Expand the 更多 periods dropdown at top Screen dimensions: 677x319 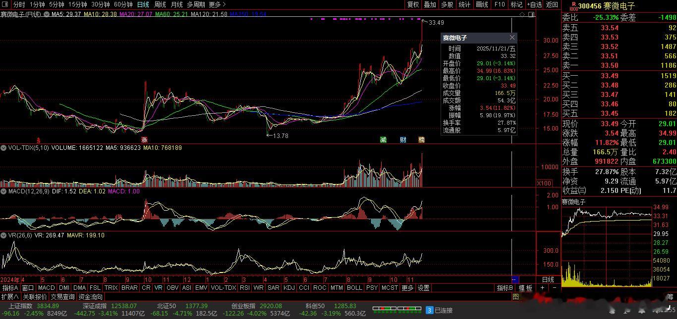[x=217, y=4]
